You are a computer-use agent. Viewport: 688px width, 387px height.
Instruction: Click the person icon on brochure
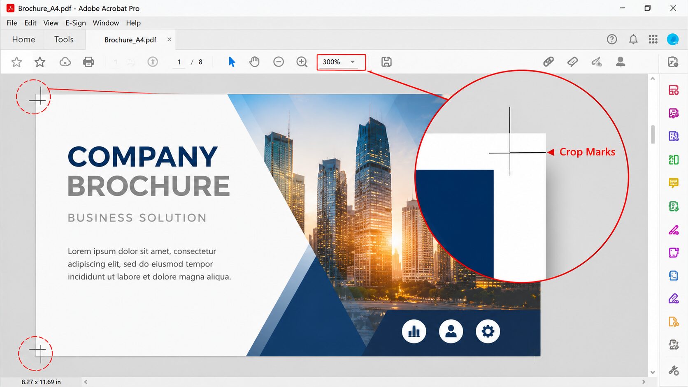click(x=451, y=331)
